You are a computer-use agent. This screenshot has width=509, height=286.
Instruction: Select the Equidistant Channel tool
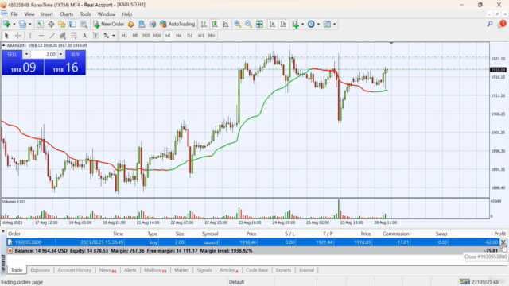(x=63, y=35)
